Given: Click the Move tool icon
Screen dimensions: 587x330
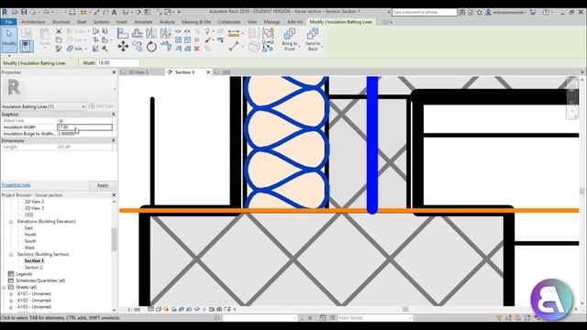Looking at the screenshot, I should coord(123,47).
